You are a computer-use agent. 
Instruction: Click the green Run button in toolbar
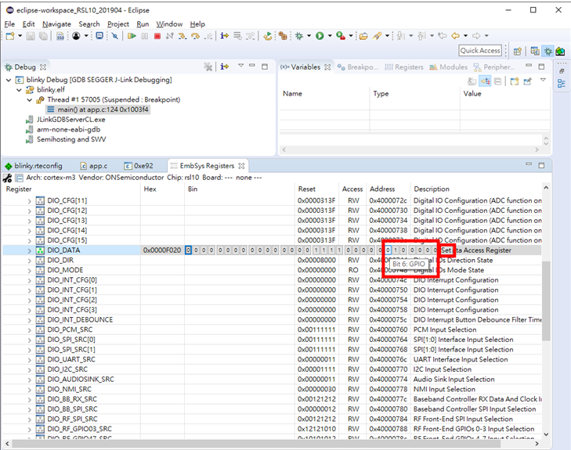[x=320, y=36]
